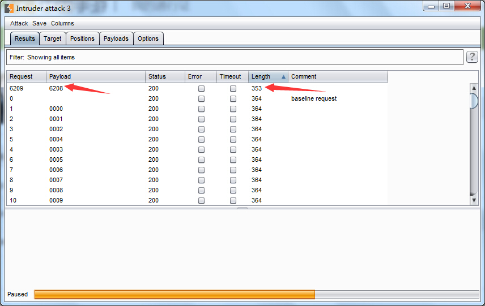Select payload cell 0000
The image size is (485, 306).
pos(56,109)
